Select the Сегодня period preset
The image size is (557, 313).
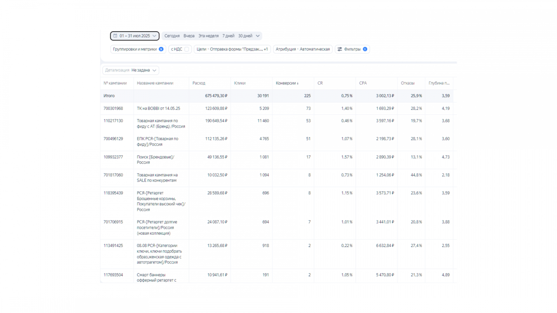coord(172,36)
